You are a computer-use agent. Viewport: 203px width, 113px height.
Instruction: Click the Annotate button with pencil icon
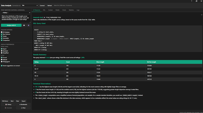tap(8, 108)
